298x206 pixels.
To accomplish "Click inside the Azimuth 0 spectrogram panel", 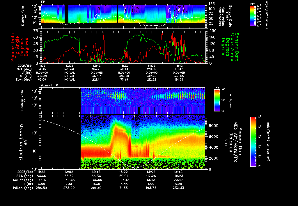I will (x=123, y=101).
